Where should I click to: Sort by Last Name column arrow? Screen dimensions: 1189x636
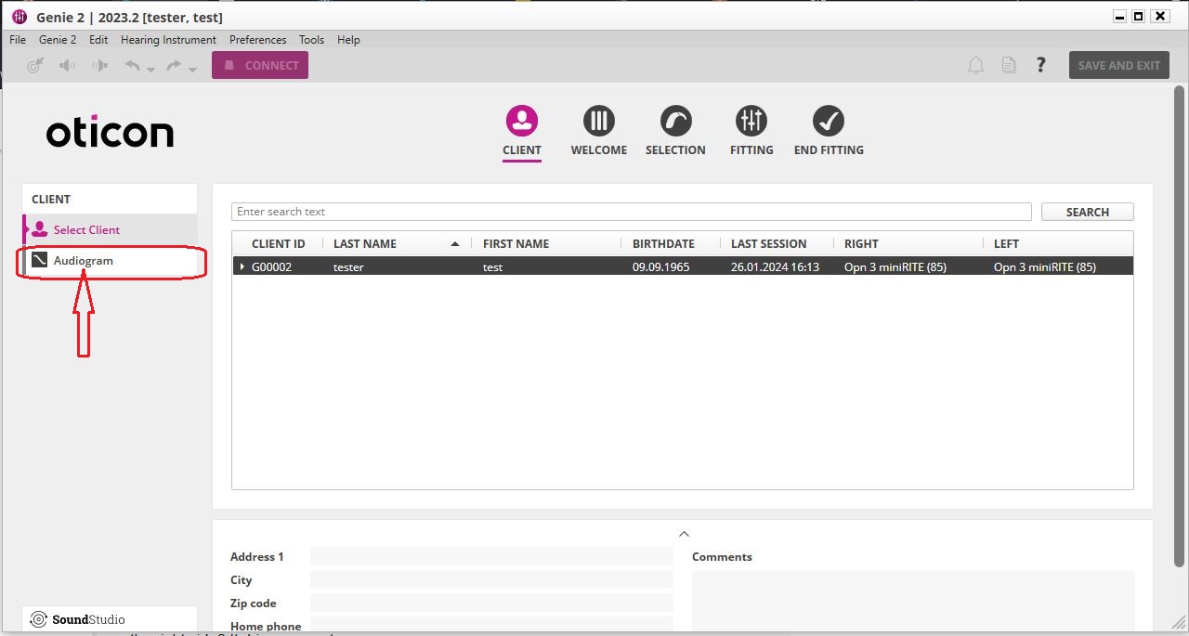point(455,244)
